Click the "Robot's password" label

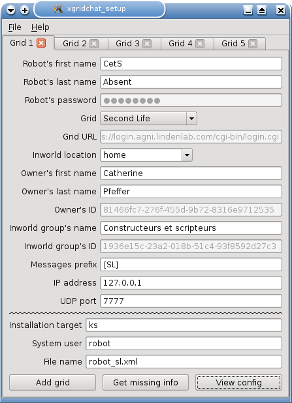(61, 100)
